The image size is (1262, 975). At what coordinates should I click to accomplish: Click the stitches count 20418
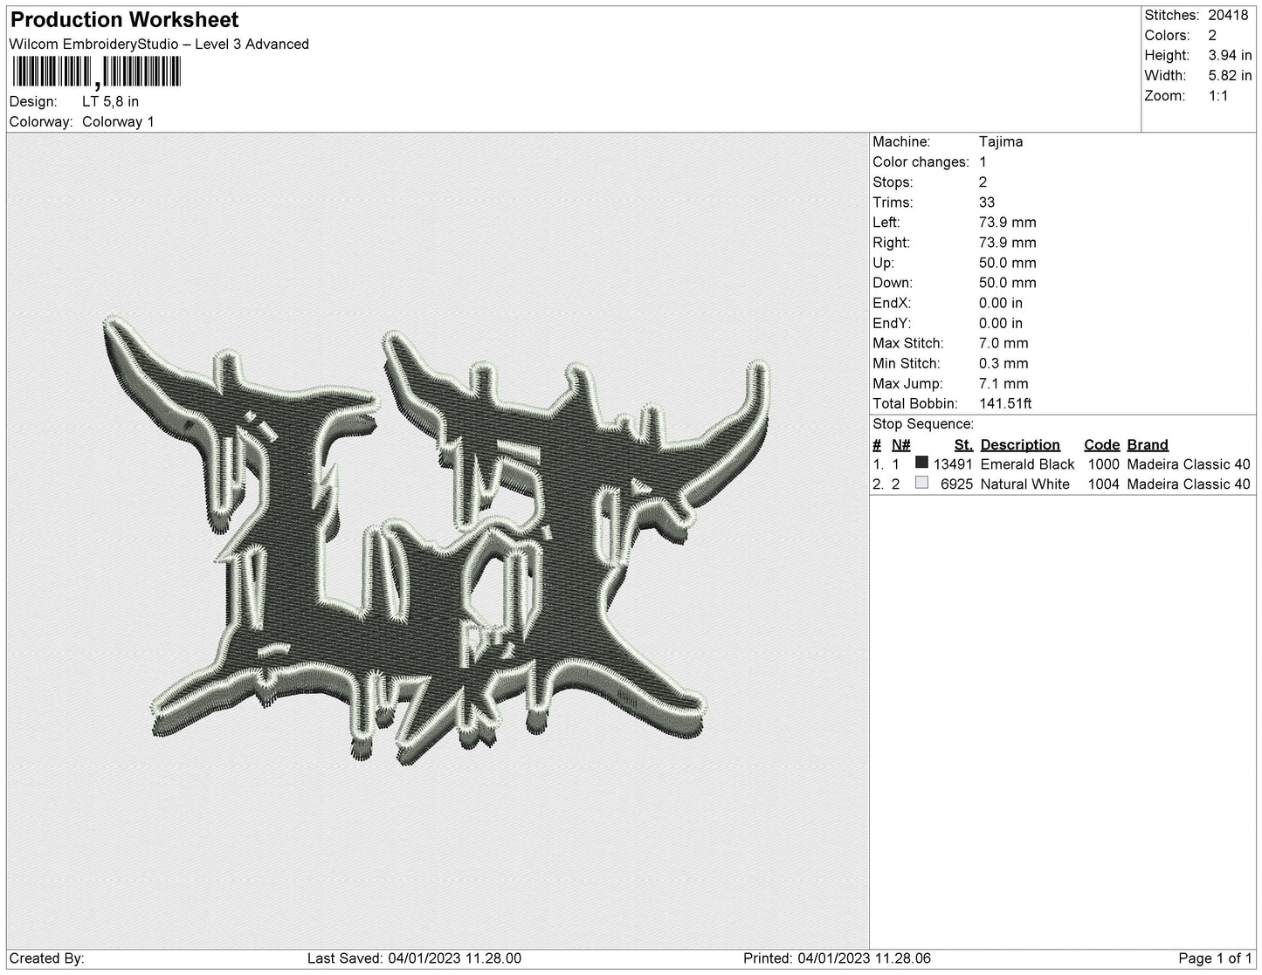1230,15
